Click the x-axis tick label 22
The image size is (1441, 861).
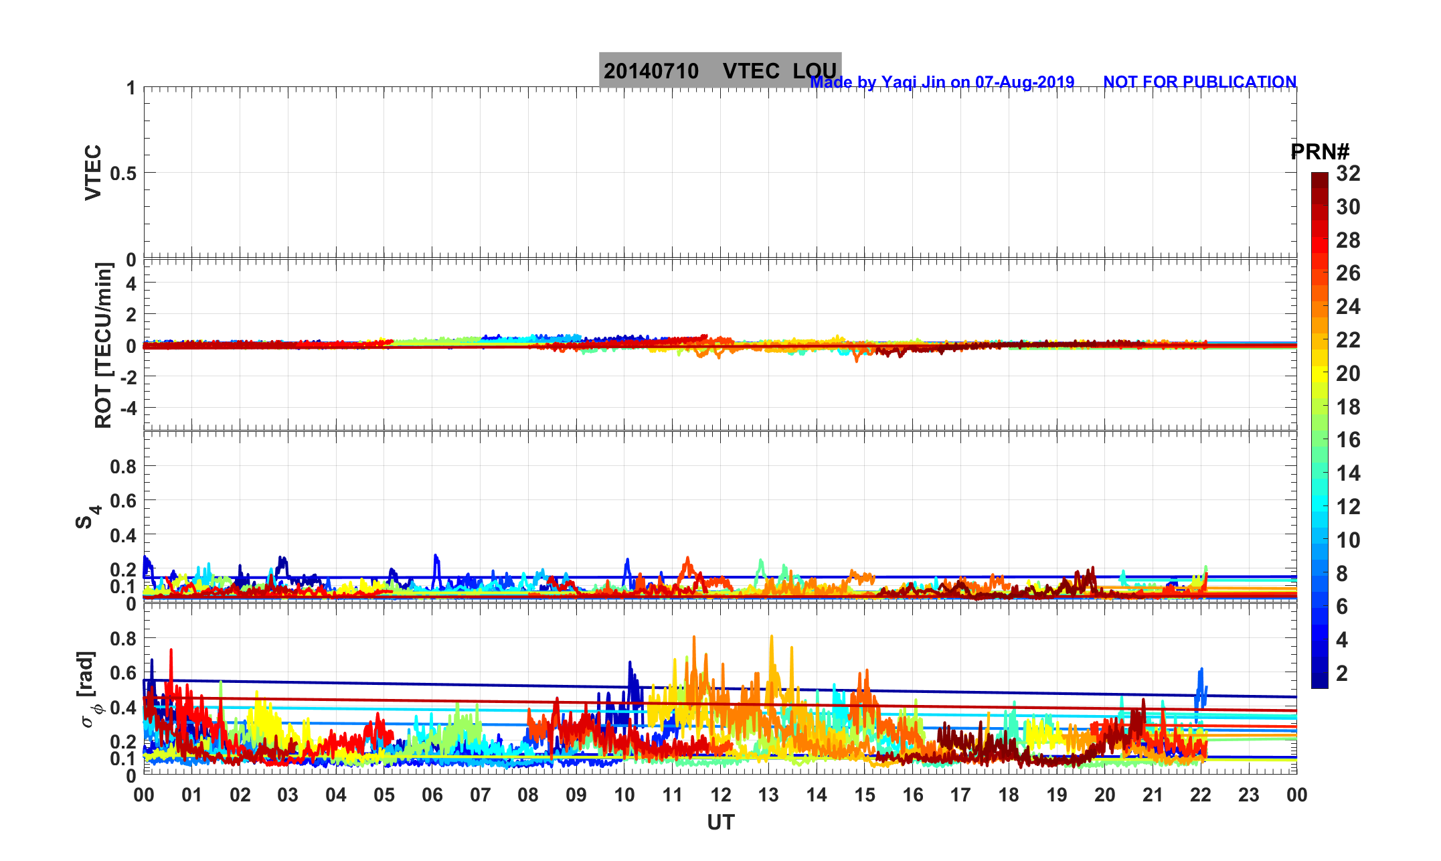click(1201, 795)
